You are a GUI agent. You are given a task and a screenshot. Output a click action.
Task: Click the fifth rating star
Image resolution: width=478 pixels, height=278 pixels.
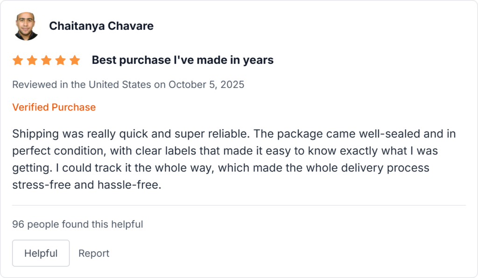(x=75, y=61)
